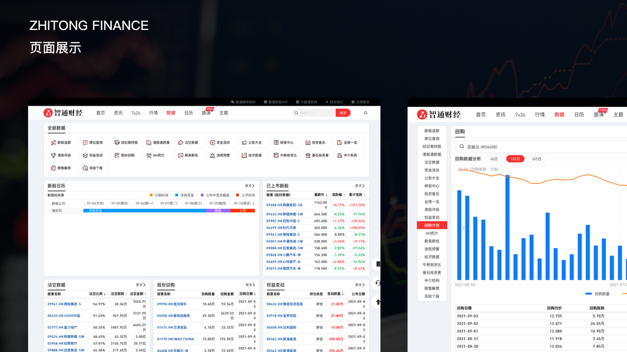
Task: Open 经纪商持股 tile in data grid
Action: tap(126, 143)
